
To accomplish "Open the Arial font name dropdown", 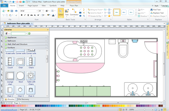I will (37, 11).
